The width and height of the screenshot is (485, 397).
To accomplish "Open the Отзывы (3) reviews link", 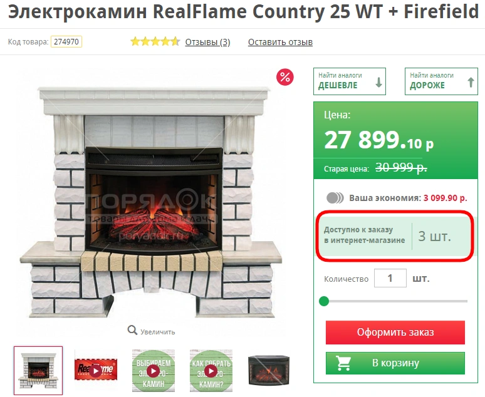I will 207,42.
